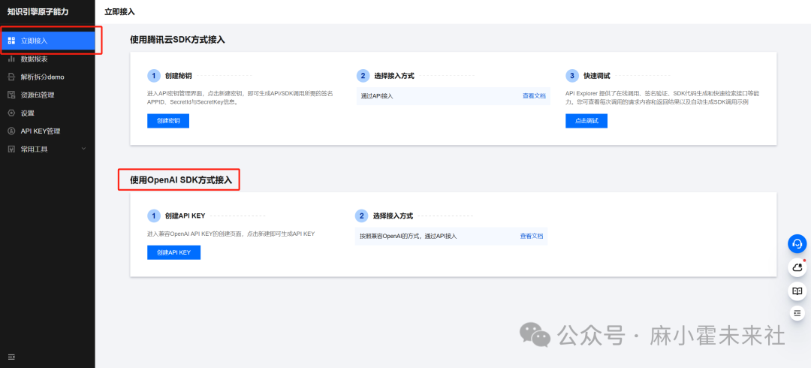
Task: Click the list menu floating icon
Action: point(797,313)
